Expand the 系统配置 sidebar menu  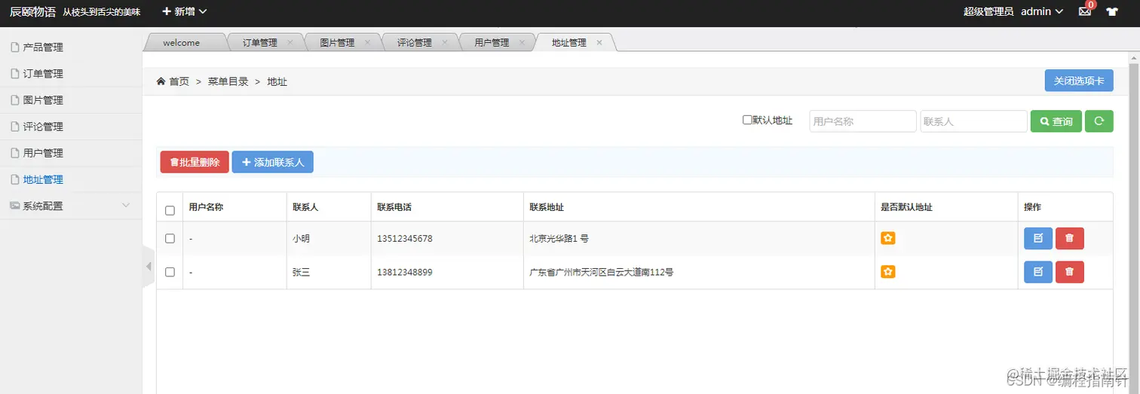pos(71,206)
